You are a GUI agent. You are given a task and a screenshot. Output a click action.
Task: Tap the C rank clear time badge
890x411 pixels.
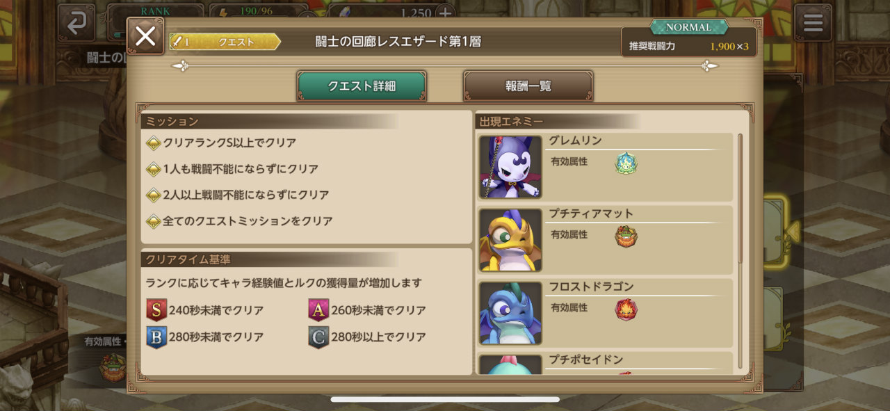coord(318,337)
